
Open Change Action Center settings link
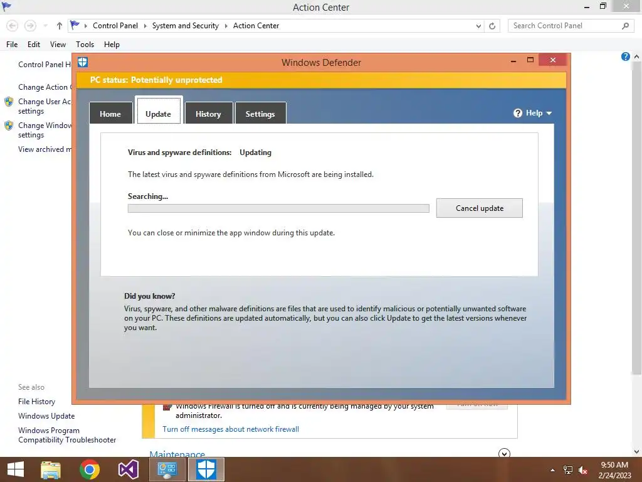[x=45, y=87]
